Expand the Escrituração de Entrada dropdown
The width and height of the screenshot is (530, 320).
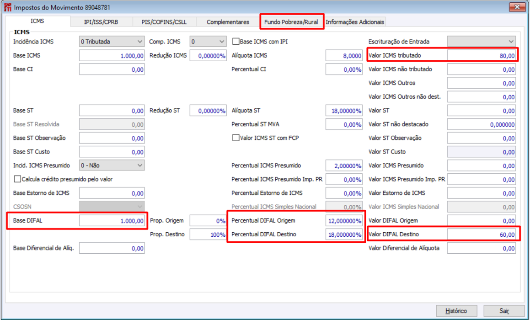click(482, 42)
